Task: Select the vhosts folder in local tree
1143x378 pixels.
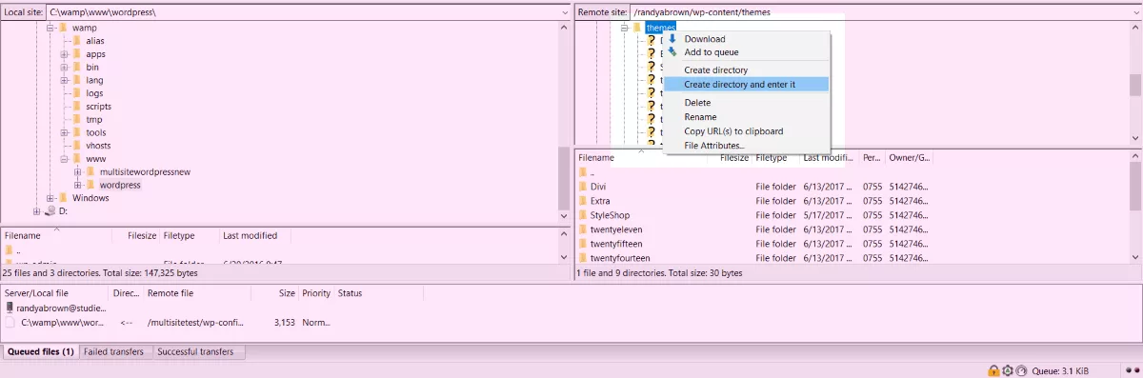Action: click(99, 146)
